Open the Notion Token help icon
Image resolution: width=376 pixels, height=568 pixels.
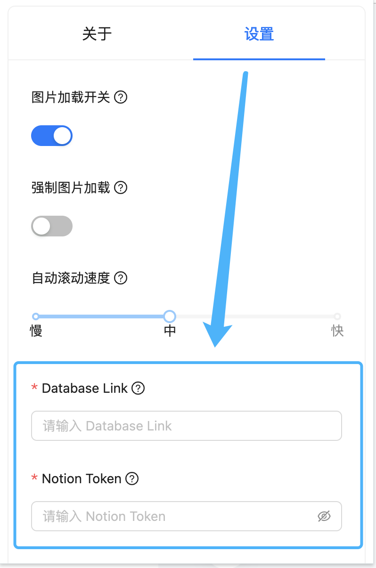coord(132,479)
